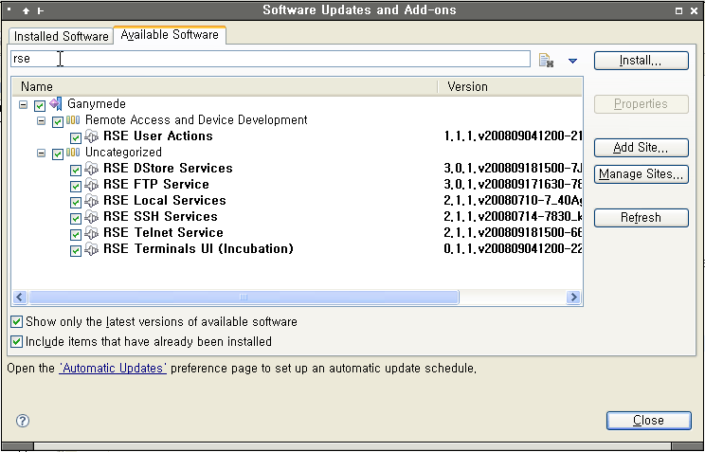Click the feature icon of RSE FTP Service

click(x=91, y=185)
